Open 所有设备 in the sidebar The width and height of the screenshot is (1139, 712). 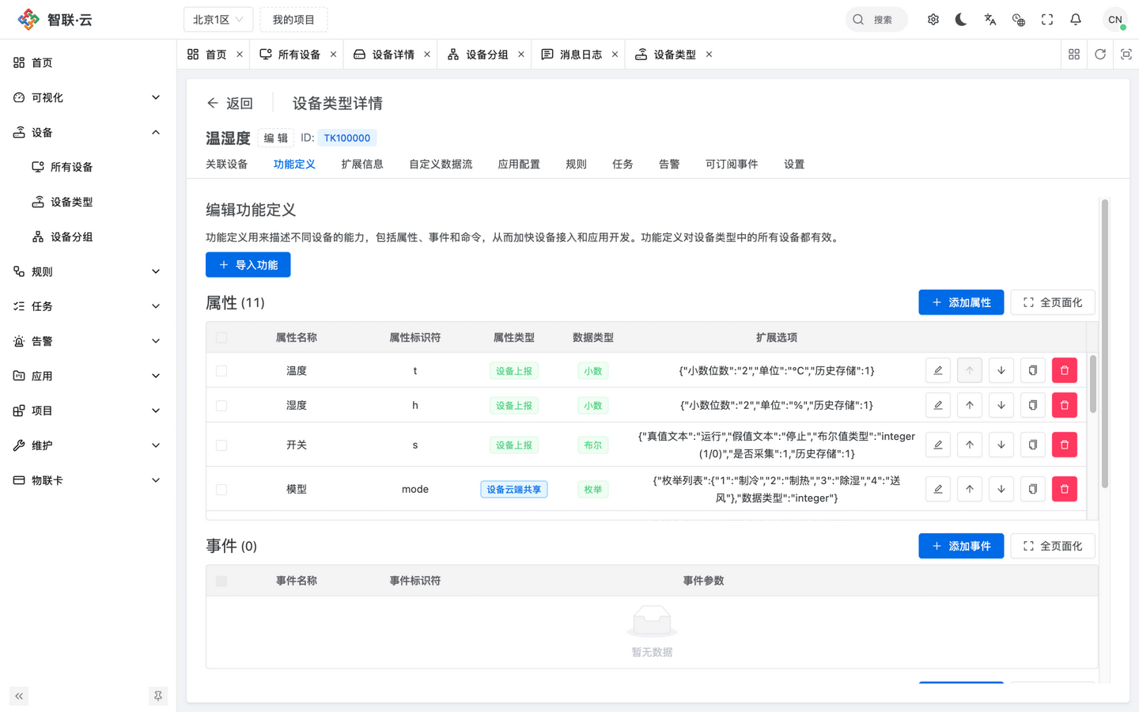(x=87, y=167)
